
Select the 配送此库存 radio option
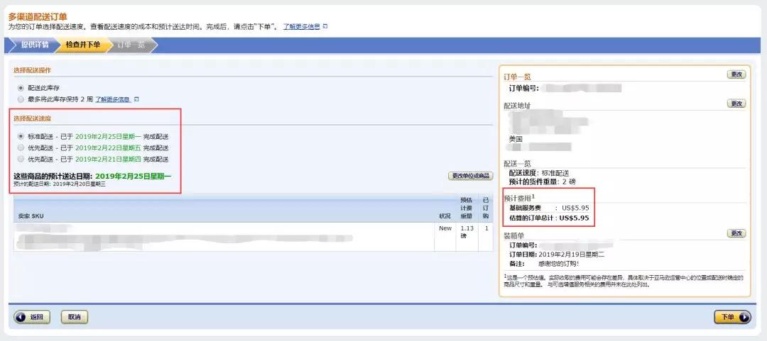pyautogui.click(x=21, y=88)
